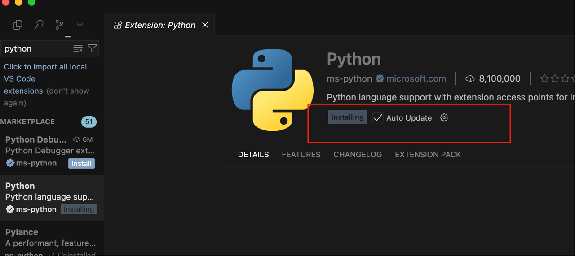This screenshot has height=256, width=575.
Task: Click the extension tab preview icon
Action: point(118,25)
